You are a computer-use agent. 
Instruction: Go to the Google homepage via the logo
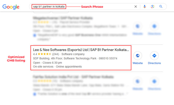pyautogui.click(x=11, y=7)
